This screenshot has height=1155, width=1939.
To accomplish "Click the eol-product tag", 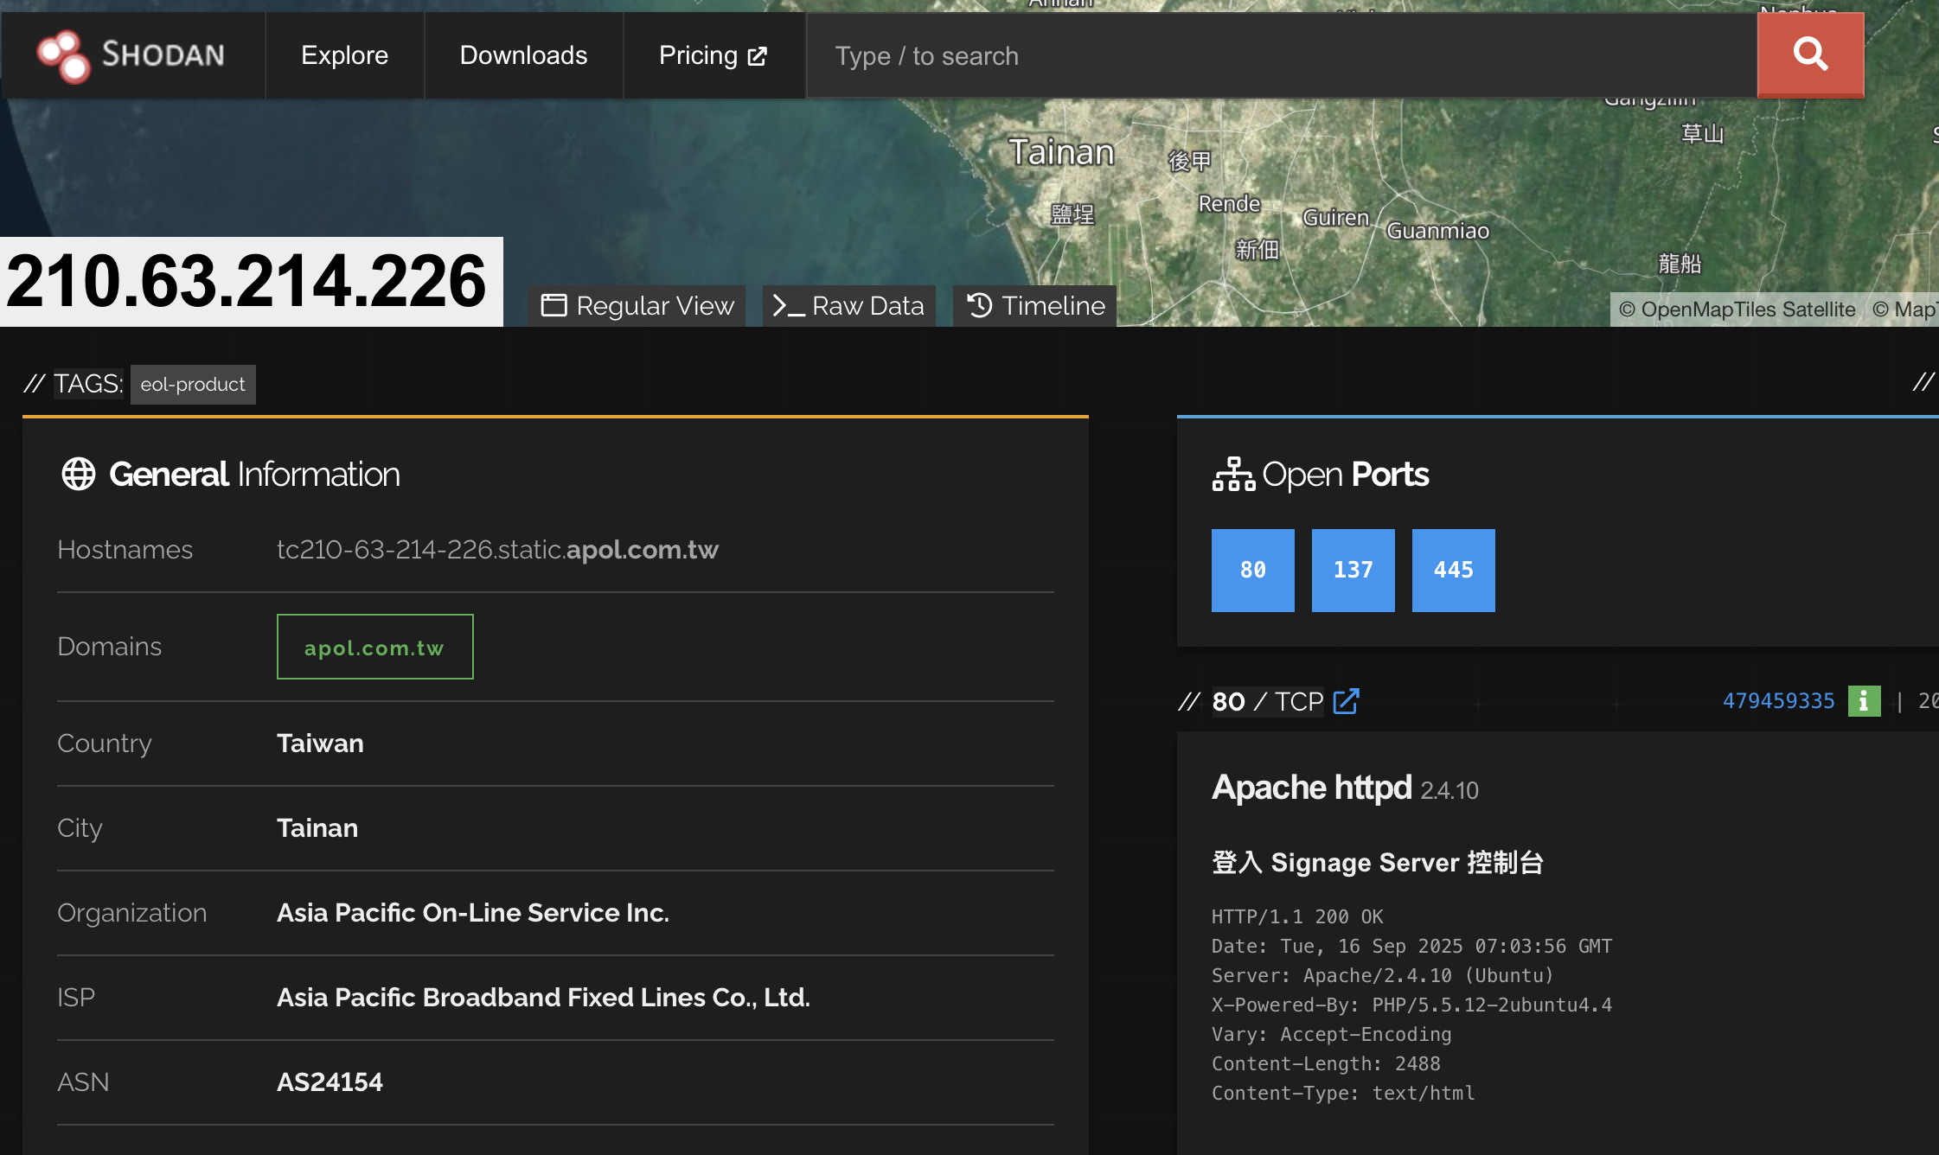I will [x=193, y=384].
